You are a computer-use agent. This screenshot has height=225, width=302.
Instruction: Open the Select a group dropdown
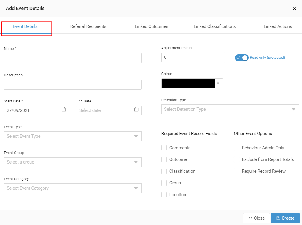(x=73, y=162)
